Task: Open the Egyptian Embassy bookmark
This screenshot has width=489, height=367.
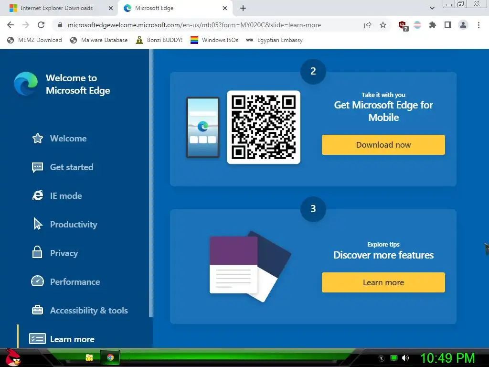Action: click(x=274, y=40)
